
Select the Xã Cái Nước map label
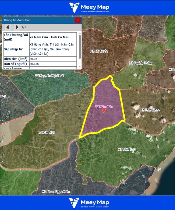pos(99,51)
